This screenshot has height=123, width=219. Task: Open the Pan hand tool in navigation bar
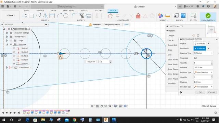click(x=102, y=106)
